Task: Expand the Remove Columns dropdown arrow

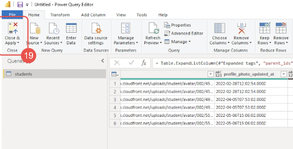Action: pyautogui.click(x=251, y=43)
